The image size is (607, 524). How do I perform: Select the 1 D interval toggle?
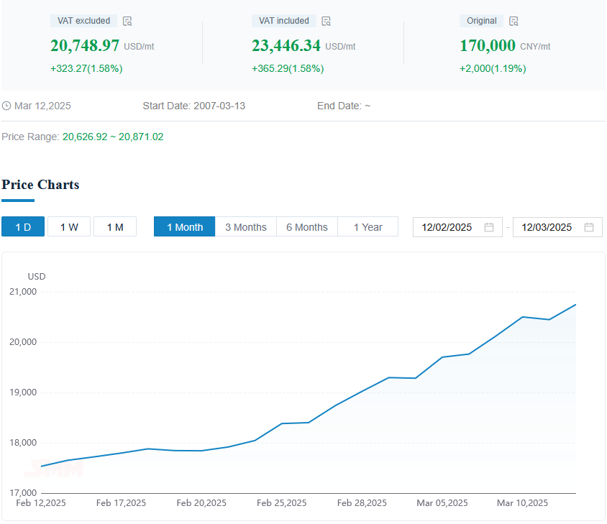pos(23,227)
